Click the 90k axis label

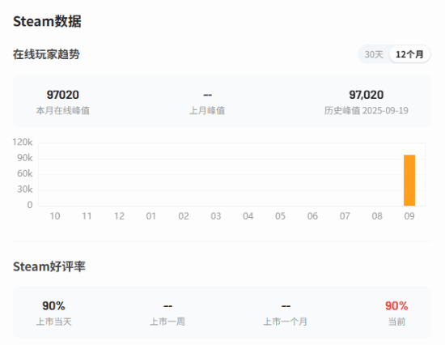click(x=25, y=158)
